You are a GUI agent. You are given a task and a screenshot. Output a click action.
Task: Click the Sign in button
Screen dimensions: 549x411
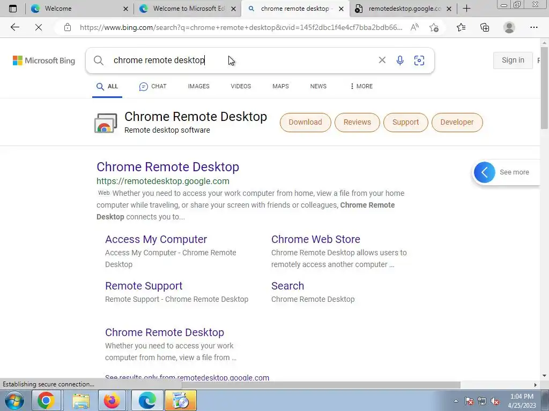tap(513, 60)
